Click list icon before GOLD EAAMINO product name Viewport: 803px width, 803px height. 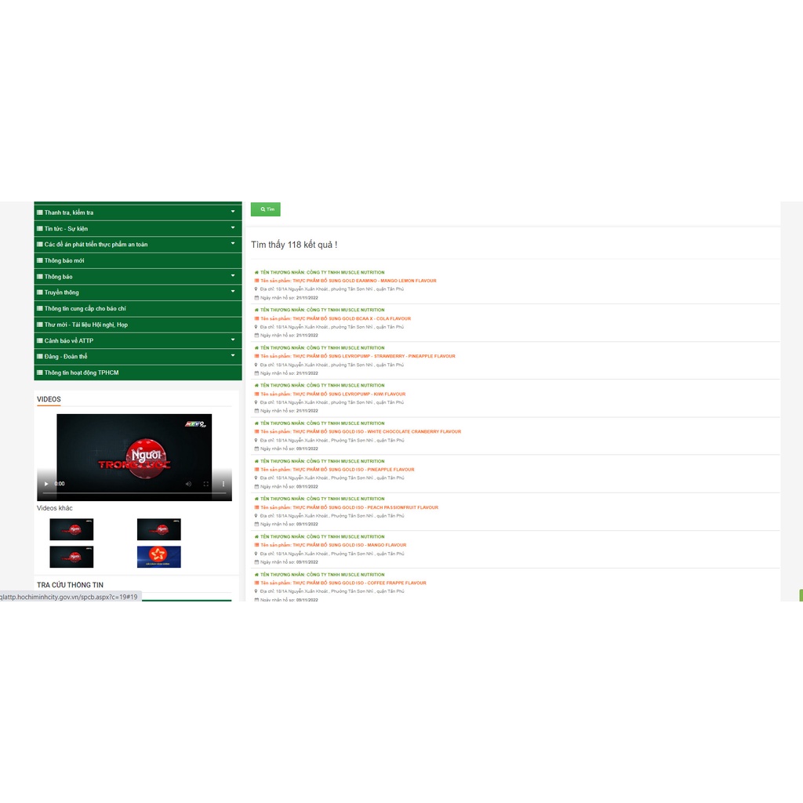pyautogui.click(x=256, y=281)
